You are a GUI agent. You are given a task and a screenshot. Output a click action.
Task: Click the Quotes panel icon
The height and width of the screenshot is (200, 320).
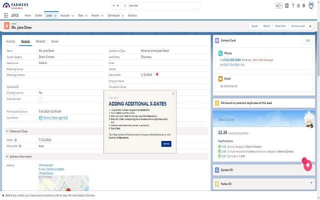click(x=217, y=170)
